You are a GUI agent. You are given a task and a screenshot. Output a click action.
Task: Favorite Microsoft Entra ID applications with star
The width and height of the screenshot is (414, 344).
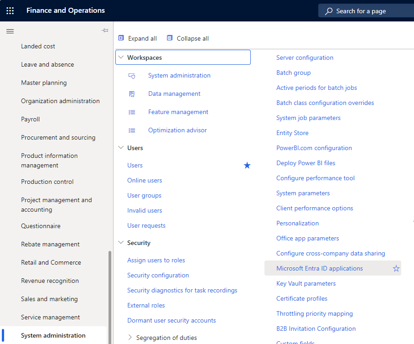[x=396, y=269]
